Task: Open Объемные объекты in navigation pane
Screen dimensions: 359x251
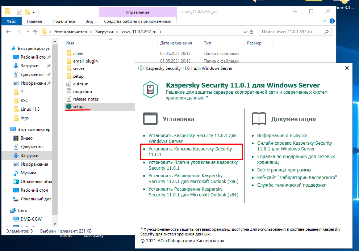Action: tap(36, 182)
